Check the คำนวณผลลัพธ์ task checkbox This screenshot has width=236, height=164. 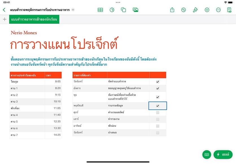tap(158, 113)
